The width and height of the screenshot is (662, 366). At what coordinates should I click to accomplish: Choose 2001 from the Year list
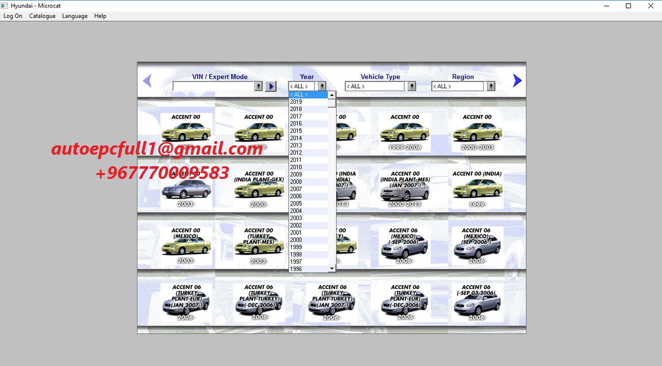click(x=308, y=233)
